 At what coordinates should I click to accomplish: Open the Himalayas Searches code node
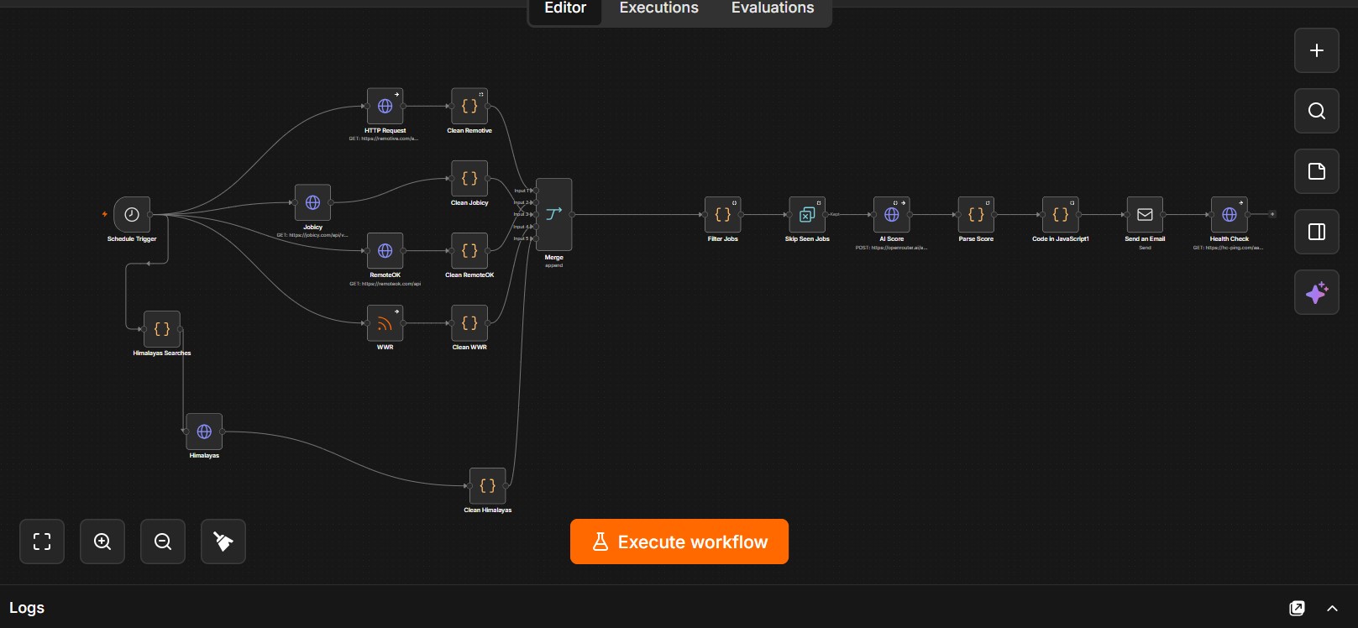coord(162,329)
